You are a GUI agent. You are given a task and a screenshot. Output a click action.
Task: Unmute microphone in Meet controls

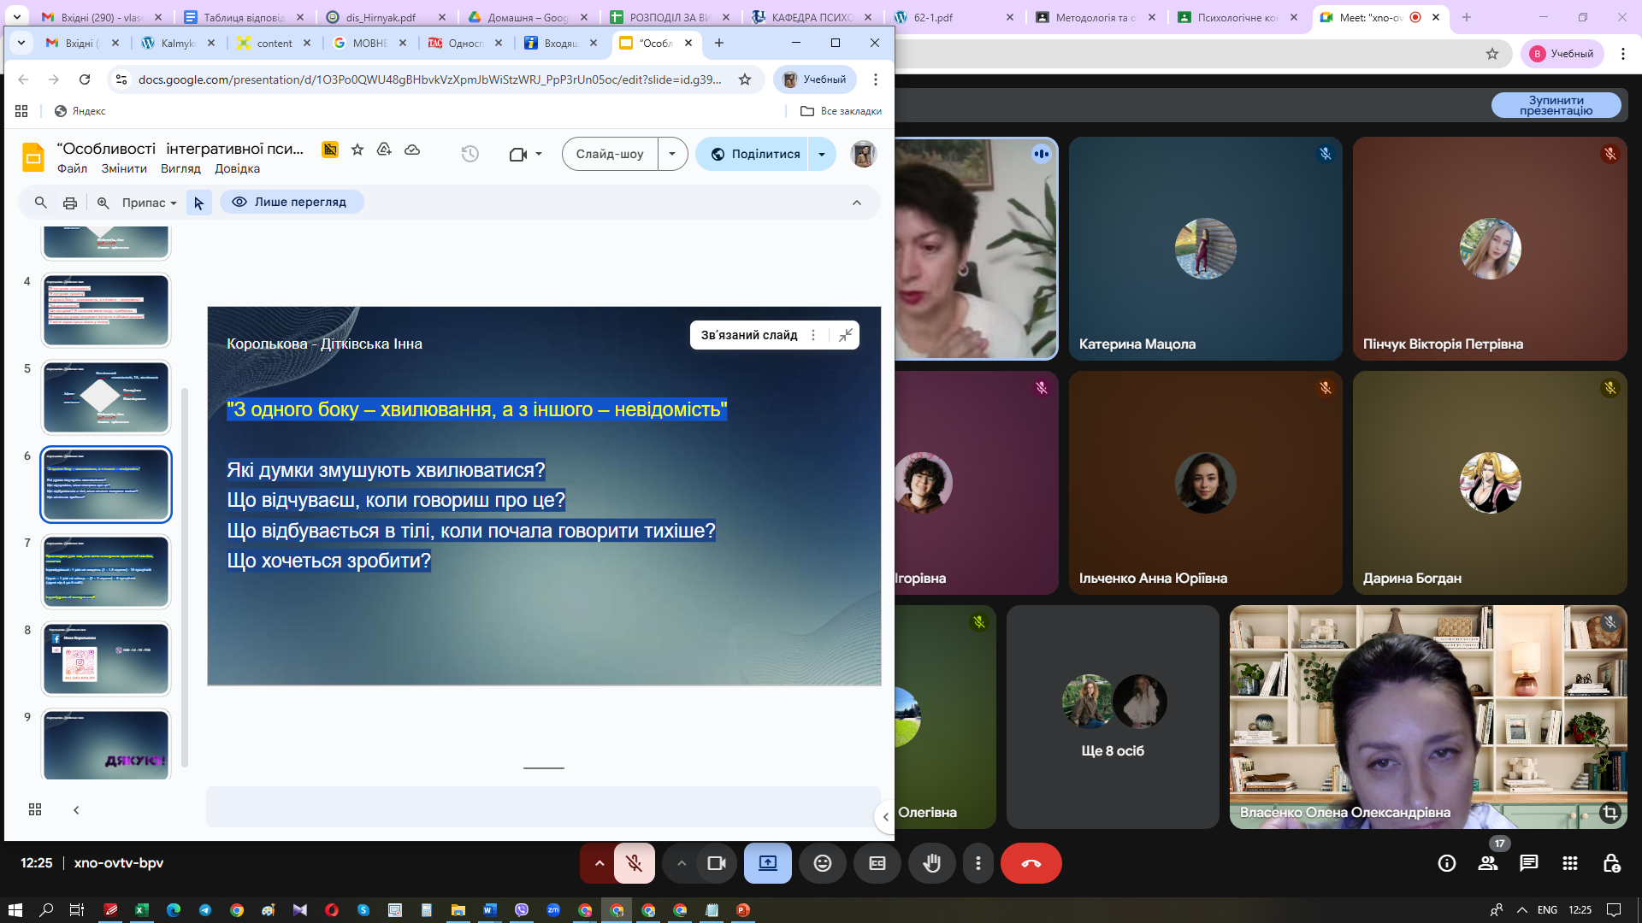click(x=634, y=863)
